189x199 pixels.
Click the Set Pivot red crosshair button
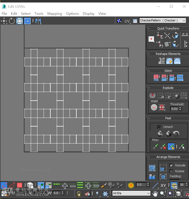[151, 39]
